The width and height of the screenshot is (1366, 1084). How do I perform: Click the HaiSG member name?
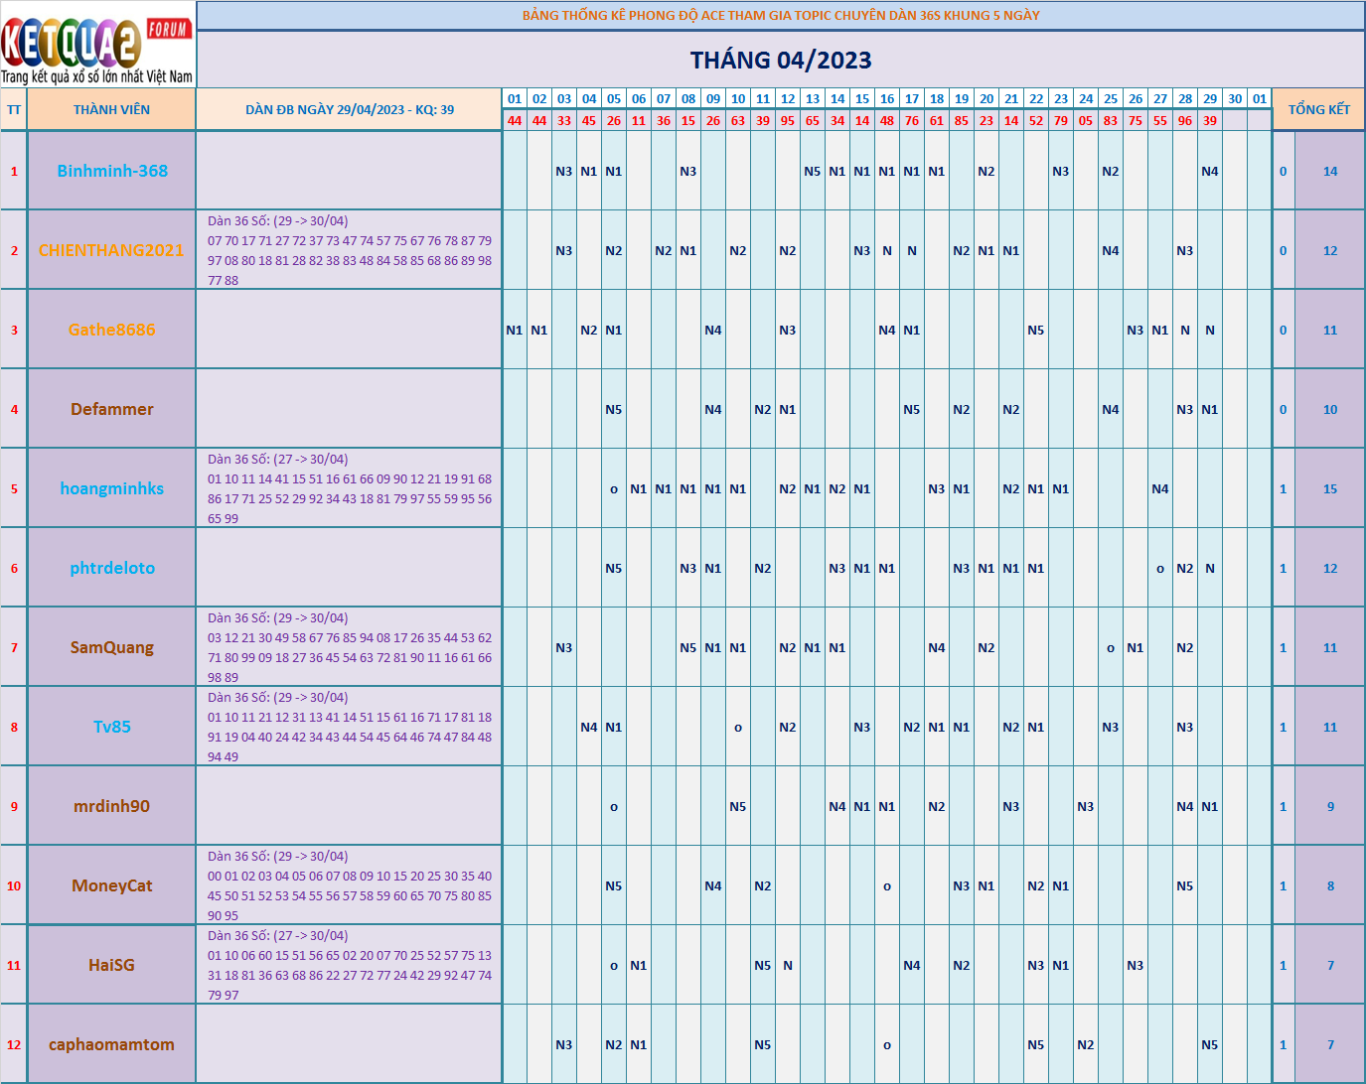[x=111, y=965]
